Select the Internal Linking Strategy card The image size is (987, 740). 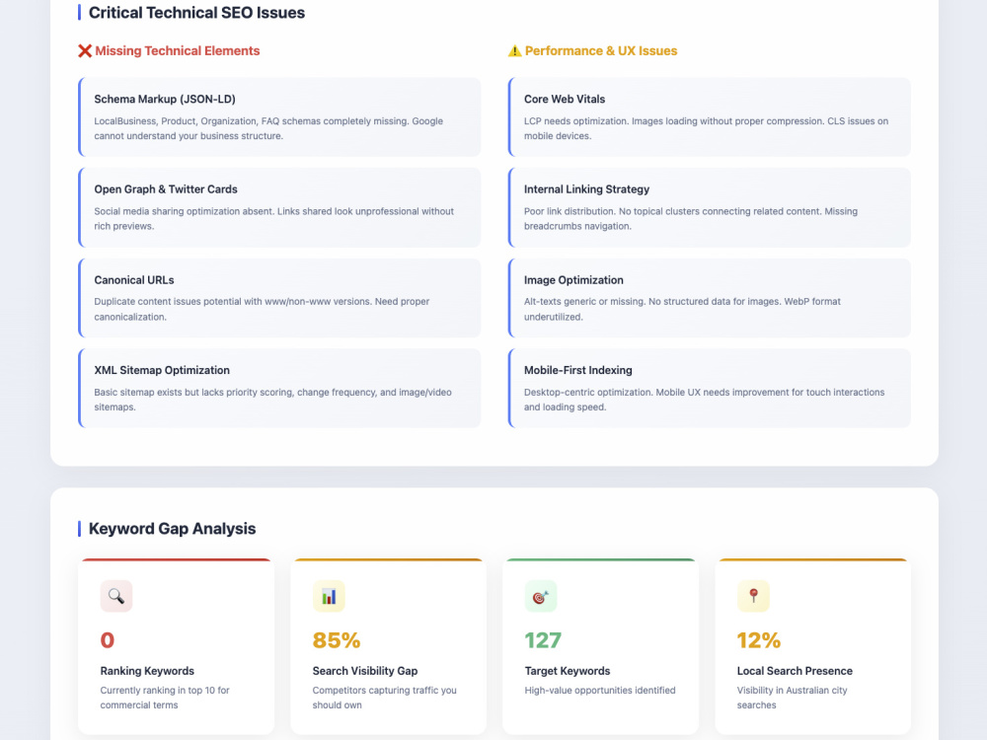(x=710, y=207)
